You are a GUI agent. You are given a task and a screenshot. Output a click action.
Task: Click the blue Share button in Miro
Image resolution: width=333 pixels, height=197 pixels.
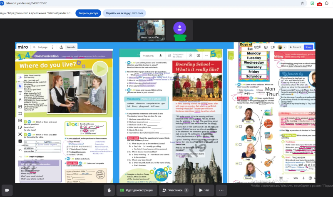(308, 47)
